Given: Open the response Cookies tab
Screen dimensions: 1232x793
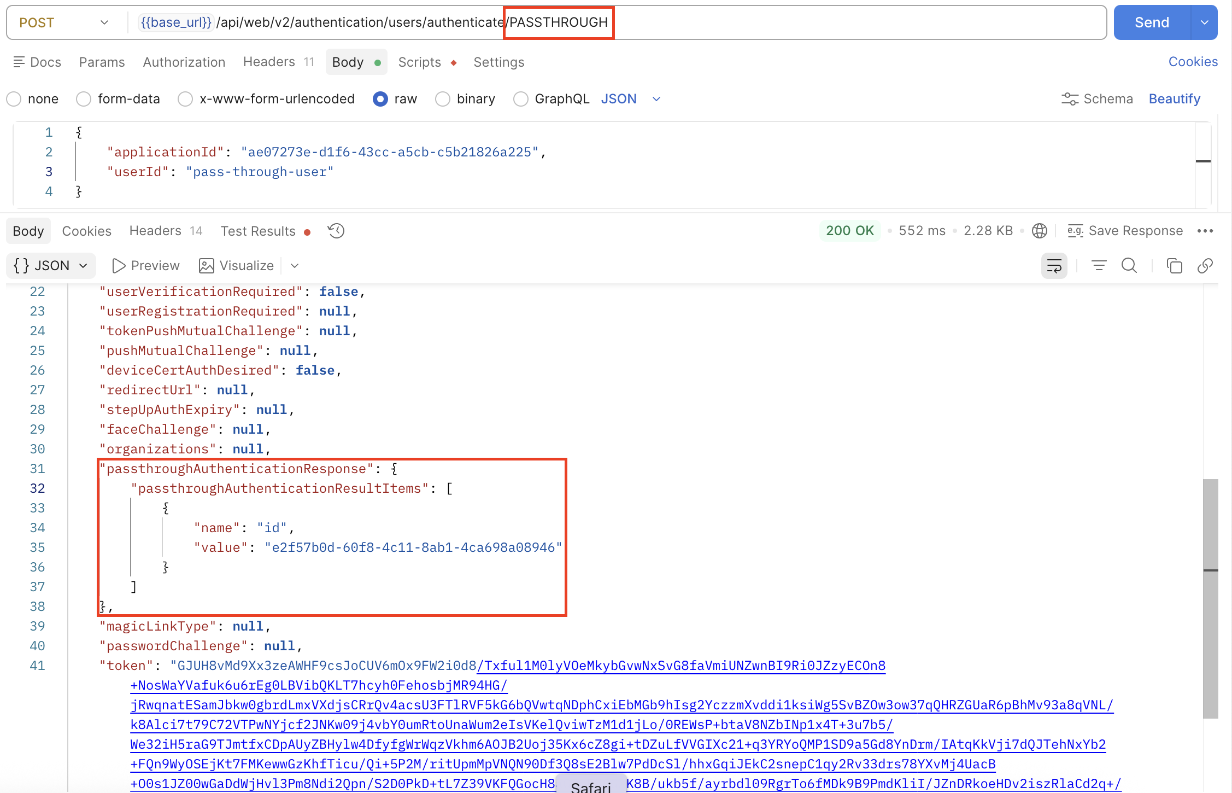Looking at the screenshot, I should [x=86, y=231].
